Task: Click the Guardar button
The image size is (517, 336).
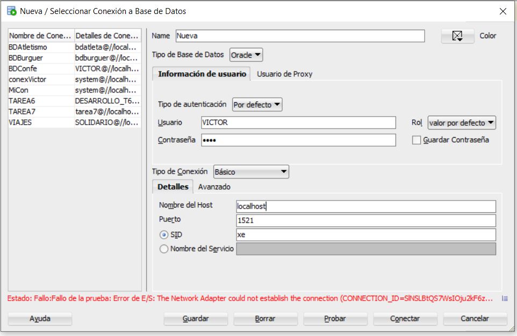Action: [x=196, y=319]
